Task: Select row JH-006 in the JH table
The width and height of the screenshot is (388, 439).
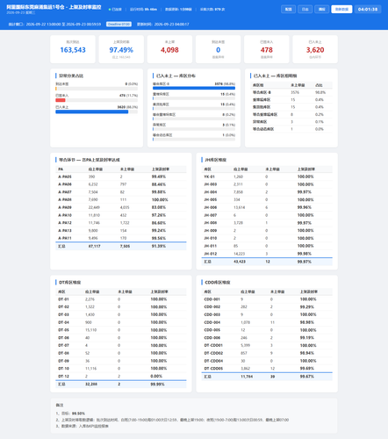Action: click(267, 207)
